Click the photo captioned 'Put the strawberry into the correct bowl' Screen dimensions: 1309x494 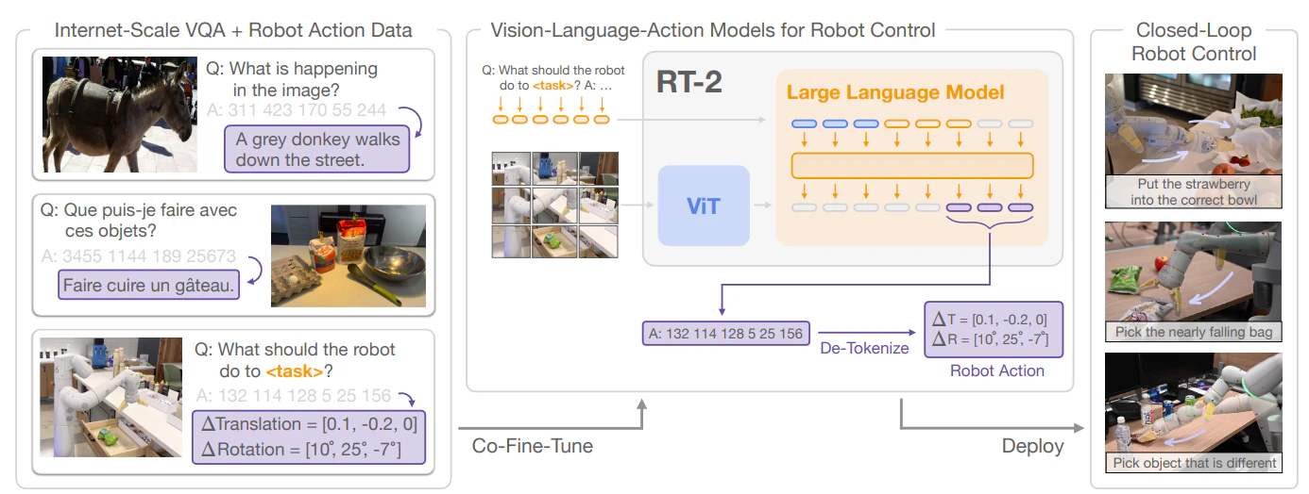click(x=1195, y=141)
